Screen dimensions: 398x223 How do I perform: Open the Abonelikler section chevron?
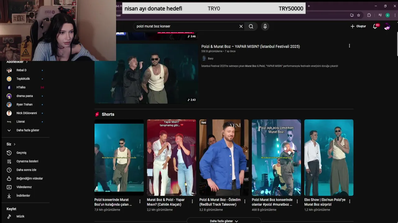pyautogui.click(x=27, y=62)
